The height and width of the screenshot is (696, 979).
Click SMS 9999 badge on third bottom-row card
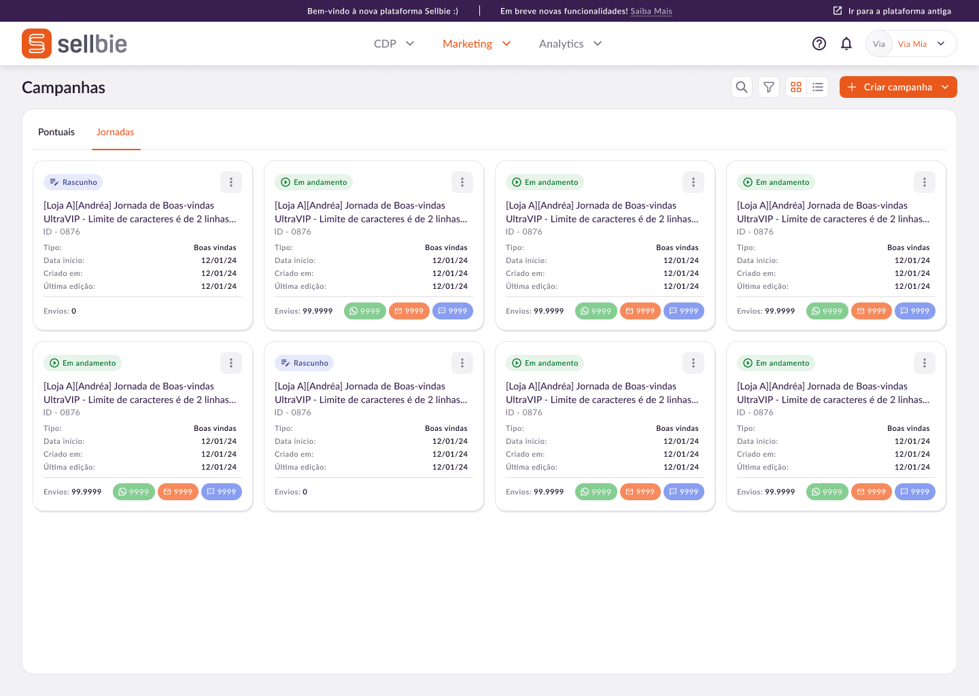point(684,492)
